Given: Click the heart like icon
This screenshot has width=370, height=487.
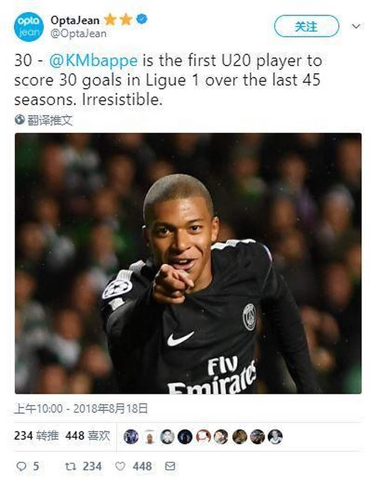Looking at the screenshot, I should [120, 466].
